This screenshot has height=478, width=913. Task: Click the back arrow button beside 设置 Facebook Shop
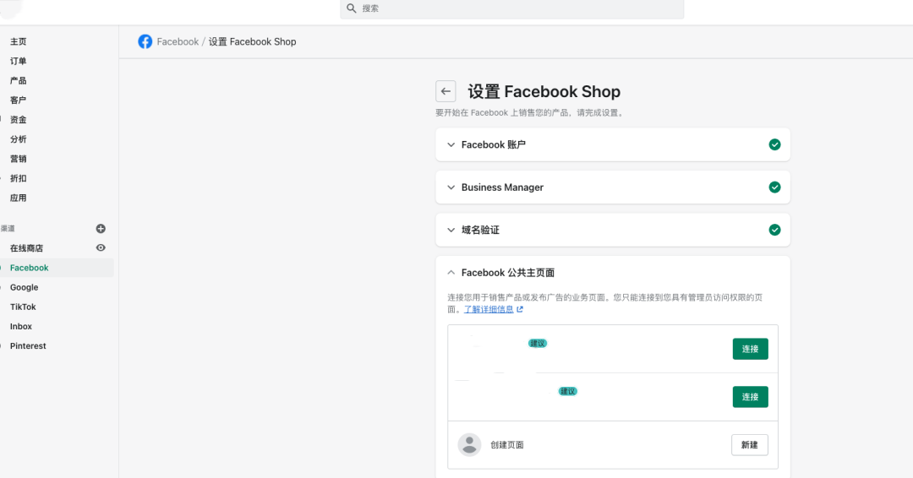pyautogui.click(x=446, y=91)
